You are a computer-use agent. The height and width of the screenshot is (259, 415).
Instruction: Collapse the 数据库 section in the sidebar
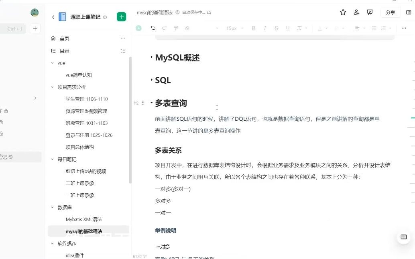(52, 207)
